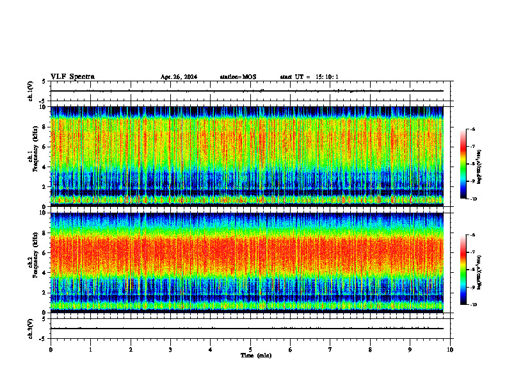Select the "start UT = 15:10: 1" text

[309, 77]
